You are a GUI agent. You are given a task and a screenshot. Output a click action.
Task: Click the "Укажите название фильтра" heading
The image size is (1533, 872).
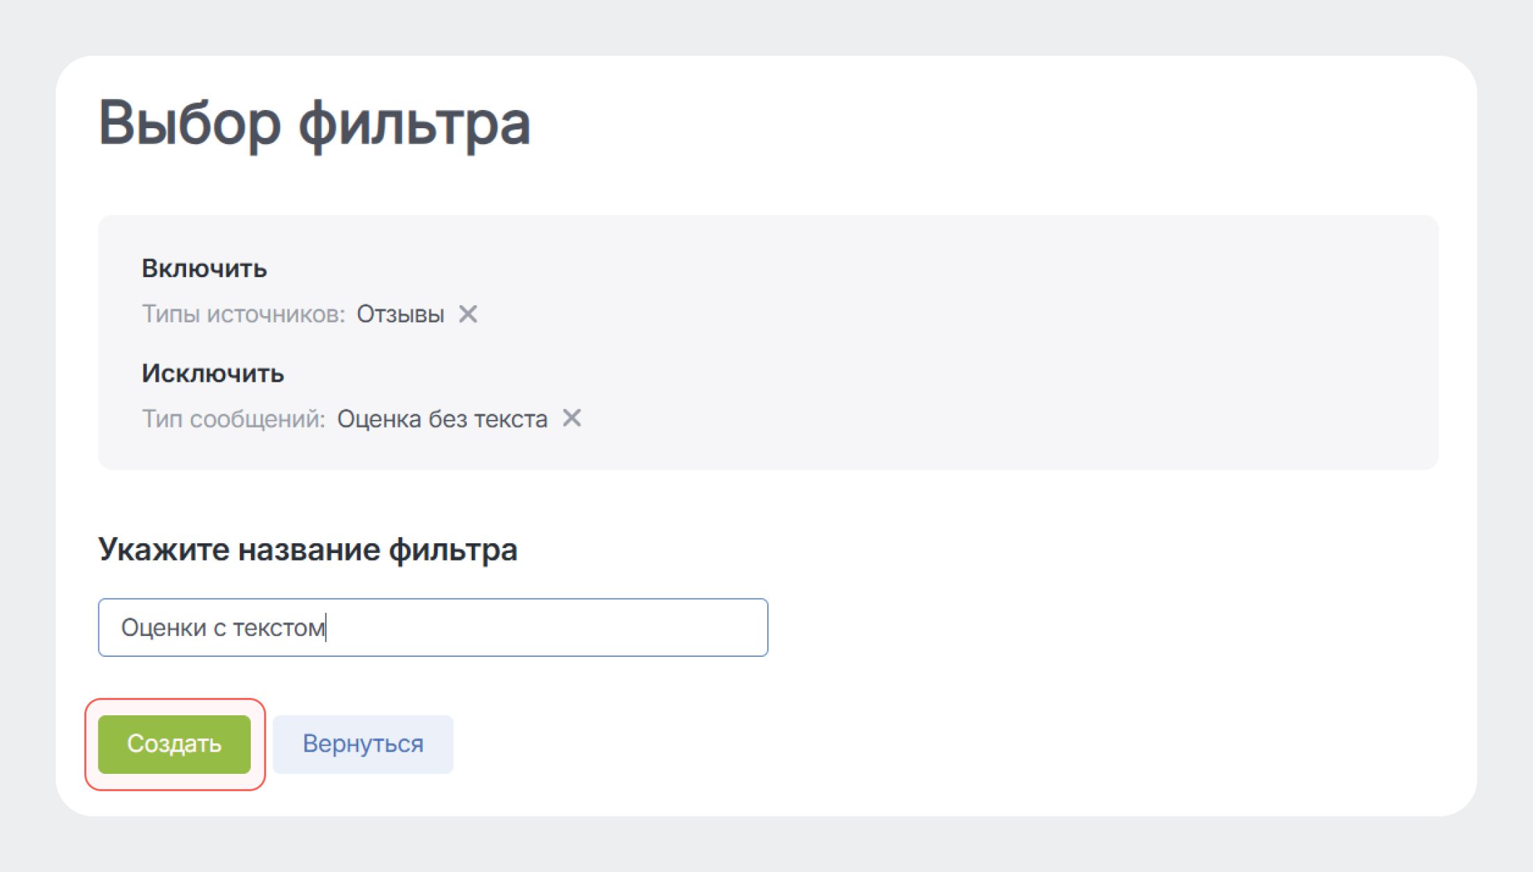[307, 550]
